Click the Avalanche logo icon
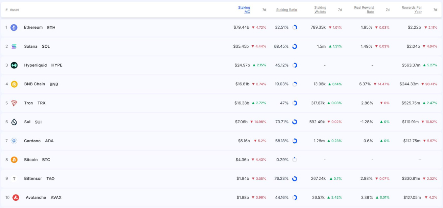This screenshot has width=443, height=208. (15, 198)
